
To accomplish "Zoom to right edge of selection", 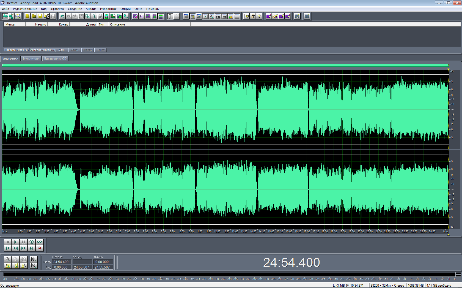I will pyautogui.click(x=24, y=266).
